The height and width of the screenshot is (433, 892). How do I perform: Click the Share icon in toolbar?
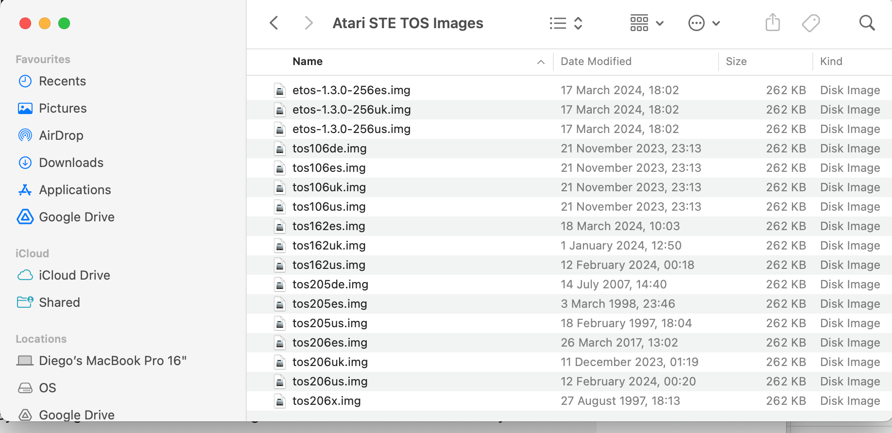[x=772, y=23]
